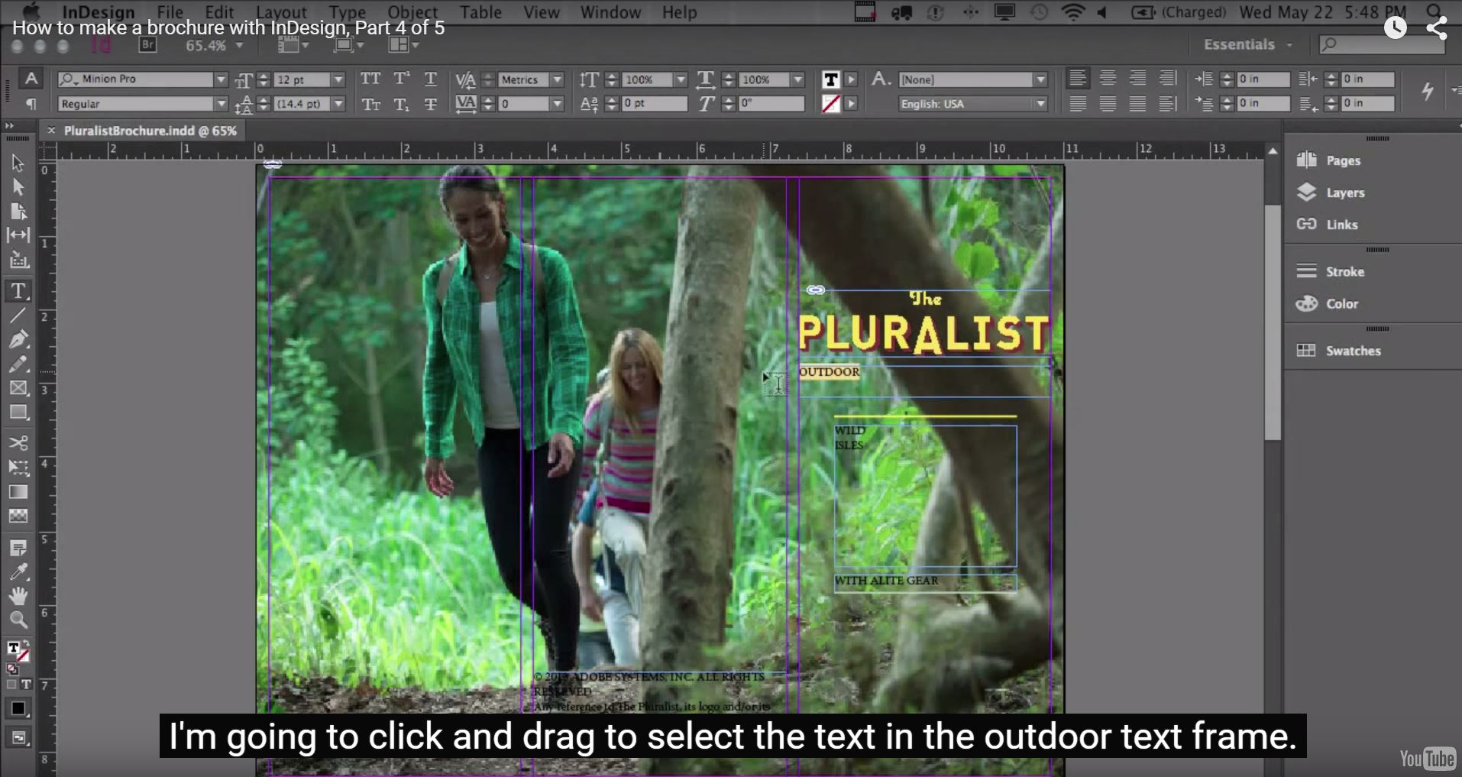This screenshot has width=1462, height=777.
Task: Click the vertical document scrollbar
Action: 1272,322
